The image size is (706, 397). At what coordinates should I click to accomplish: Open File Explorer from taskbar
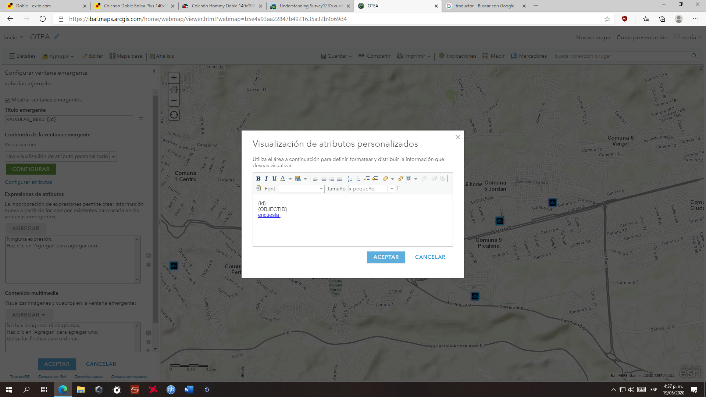coord(81,390)
